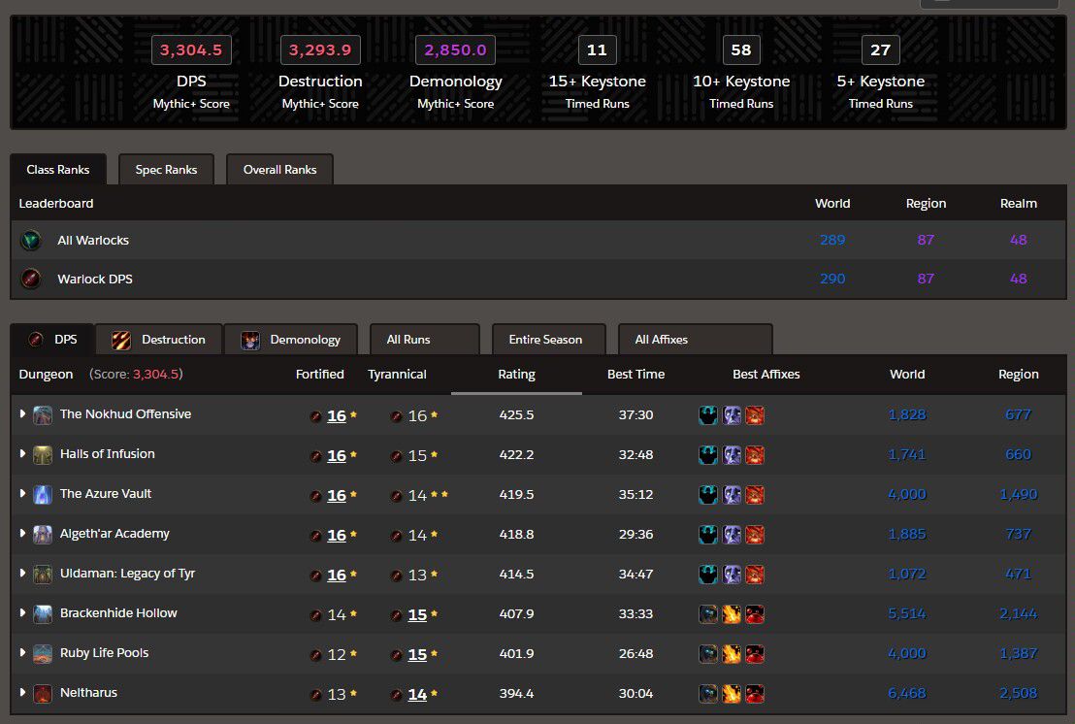Open the All Affixes filter dropdown
Viewport: 1075px width, 724px height.
[x=694, y=340]
